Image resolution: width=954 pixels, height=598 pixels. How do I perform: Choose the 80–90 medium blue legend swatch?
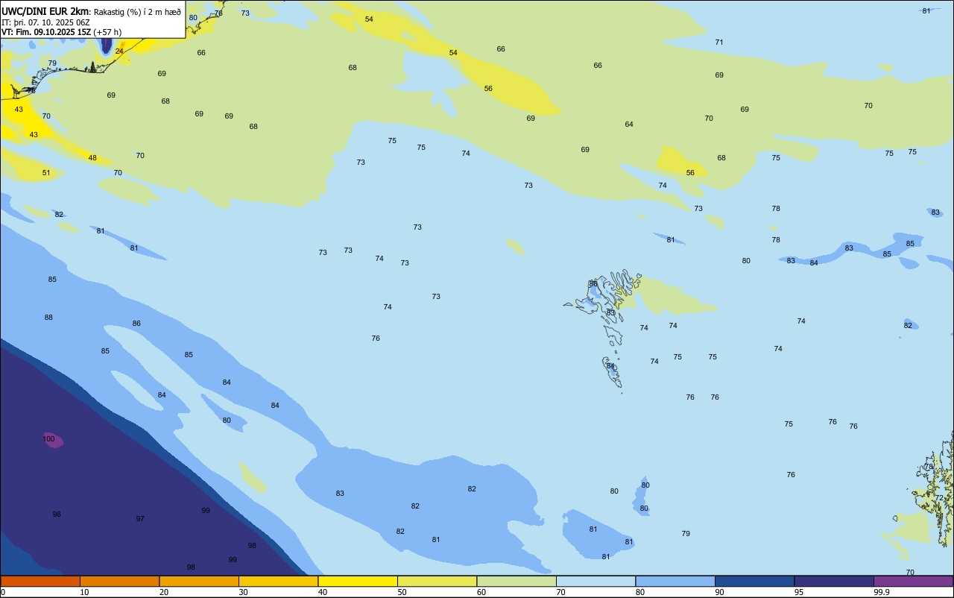(675, 581)
